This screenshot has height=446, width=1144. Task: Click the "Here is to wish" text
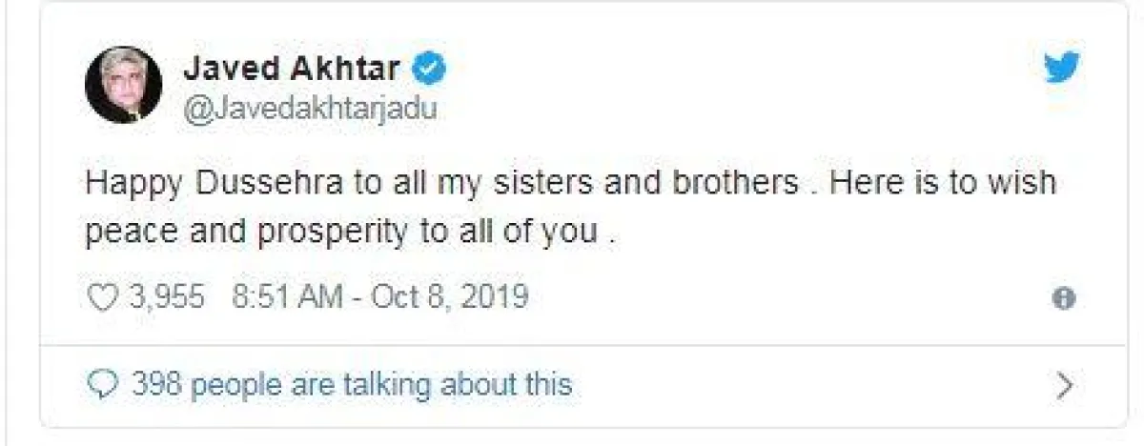point(942,183)
